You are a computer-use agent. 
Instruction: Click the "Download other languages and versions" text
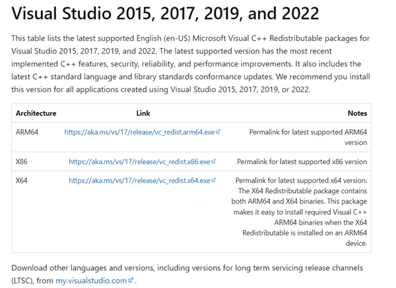pos(99,269)
